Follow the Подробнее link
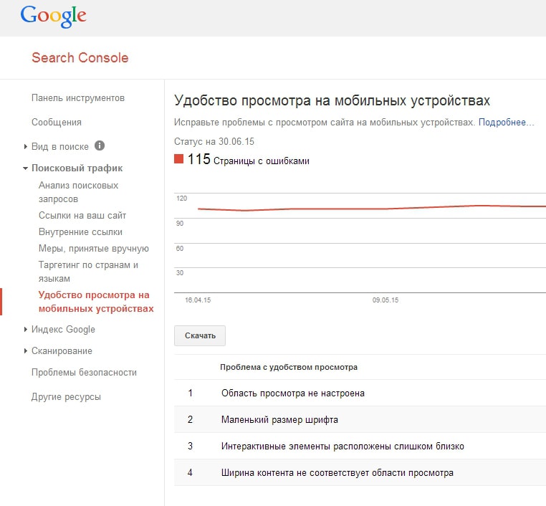 coord(506,123)
